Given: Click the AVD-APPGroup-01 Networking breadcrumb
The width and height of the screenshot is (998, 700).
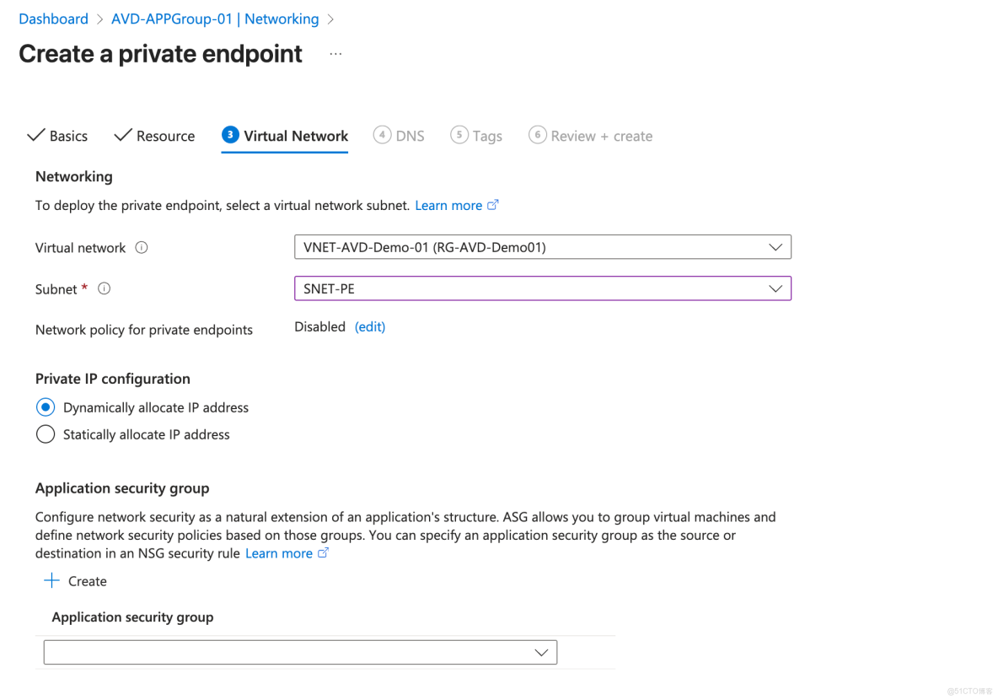Looking at the screenshot, I should (214, 18).
